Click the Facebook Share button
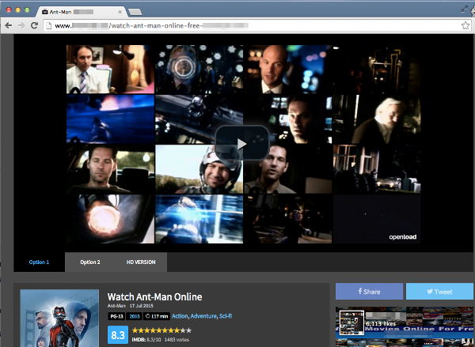This screenshot has height=347, width=475. [x=369, y=292]
